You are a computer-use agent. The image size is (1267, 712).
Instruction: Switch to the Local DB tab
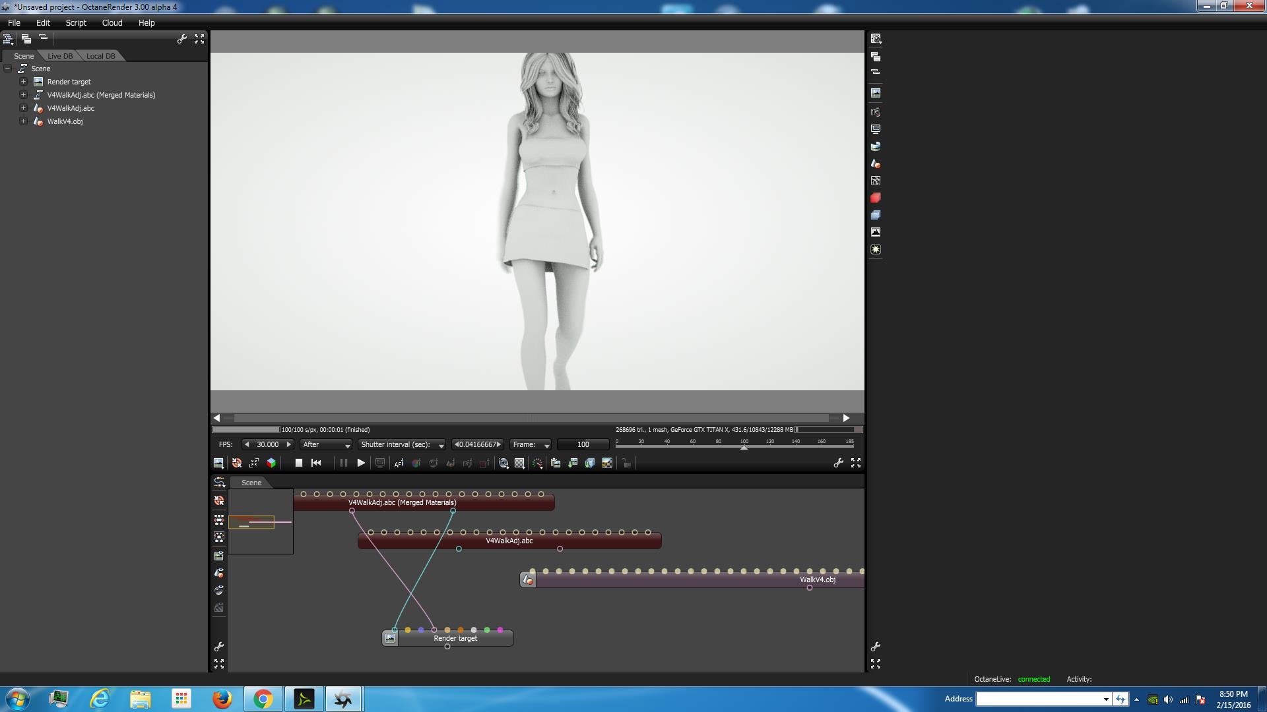tap(100, 56)
